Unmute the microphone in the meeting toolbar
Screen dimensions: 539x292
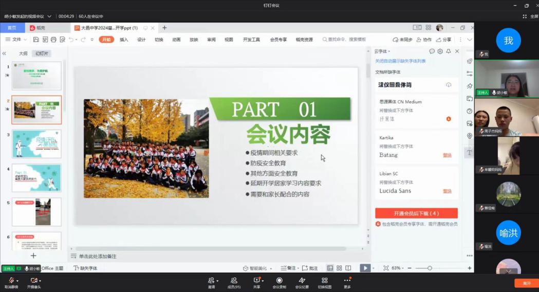pyautogui.click(x=11, y=281)
